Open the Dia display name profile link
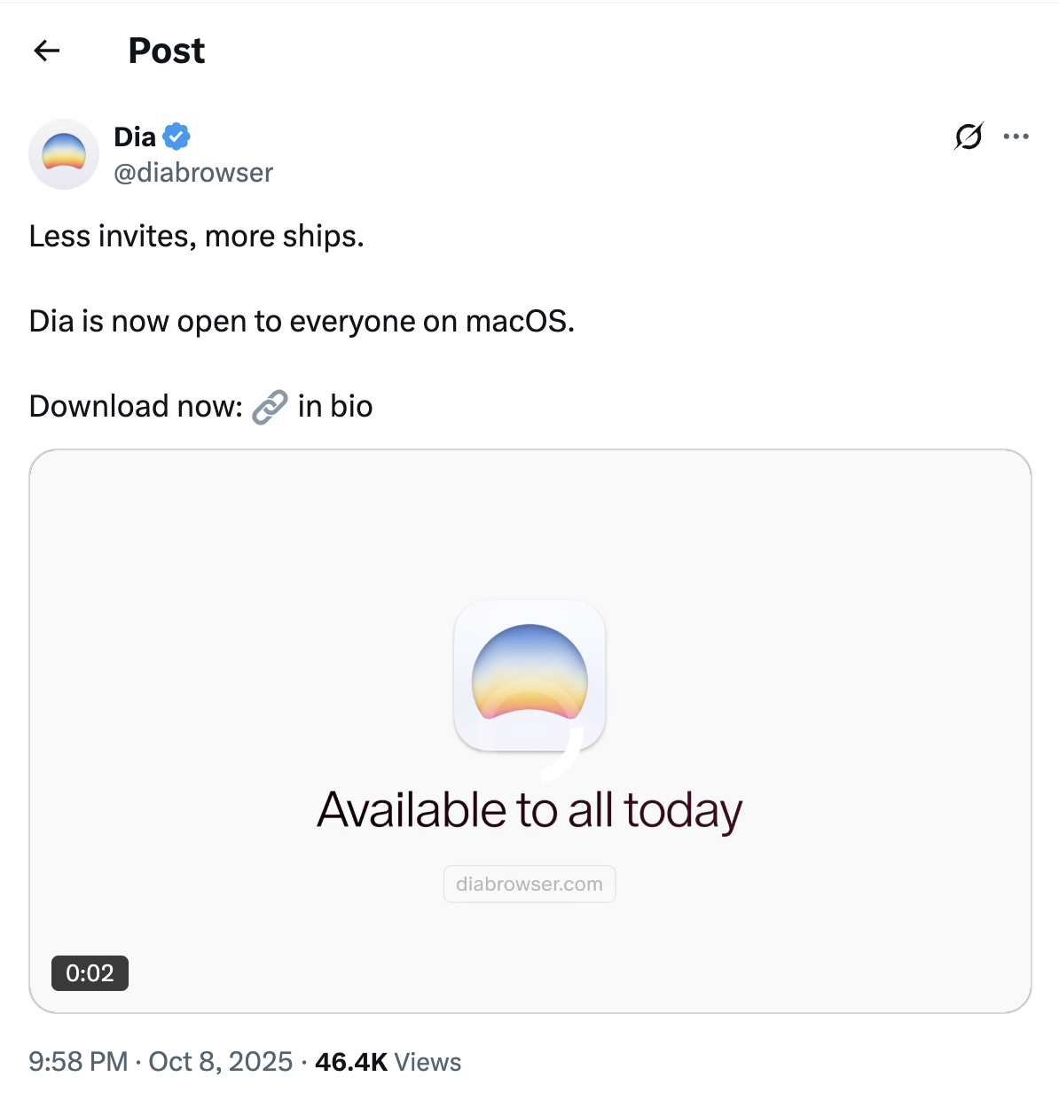Screen dimensions: 1059x1108 tap(135, 137)
